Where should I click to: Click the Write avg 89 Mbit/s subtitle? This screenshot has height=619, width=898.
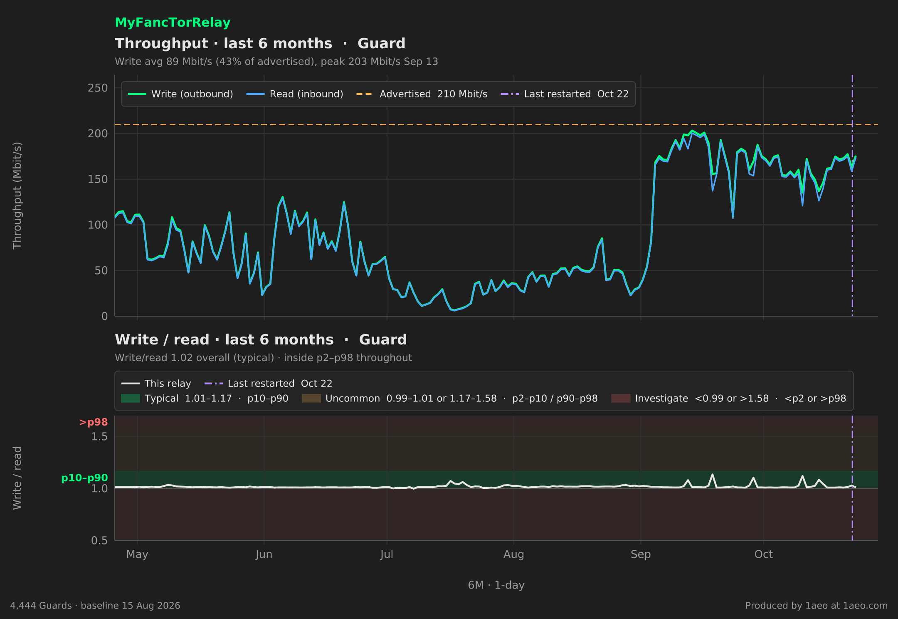coord(276,62)
